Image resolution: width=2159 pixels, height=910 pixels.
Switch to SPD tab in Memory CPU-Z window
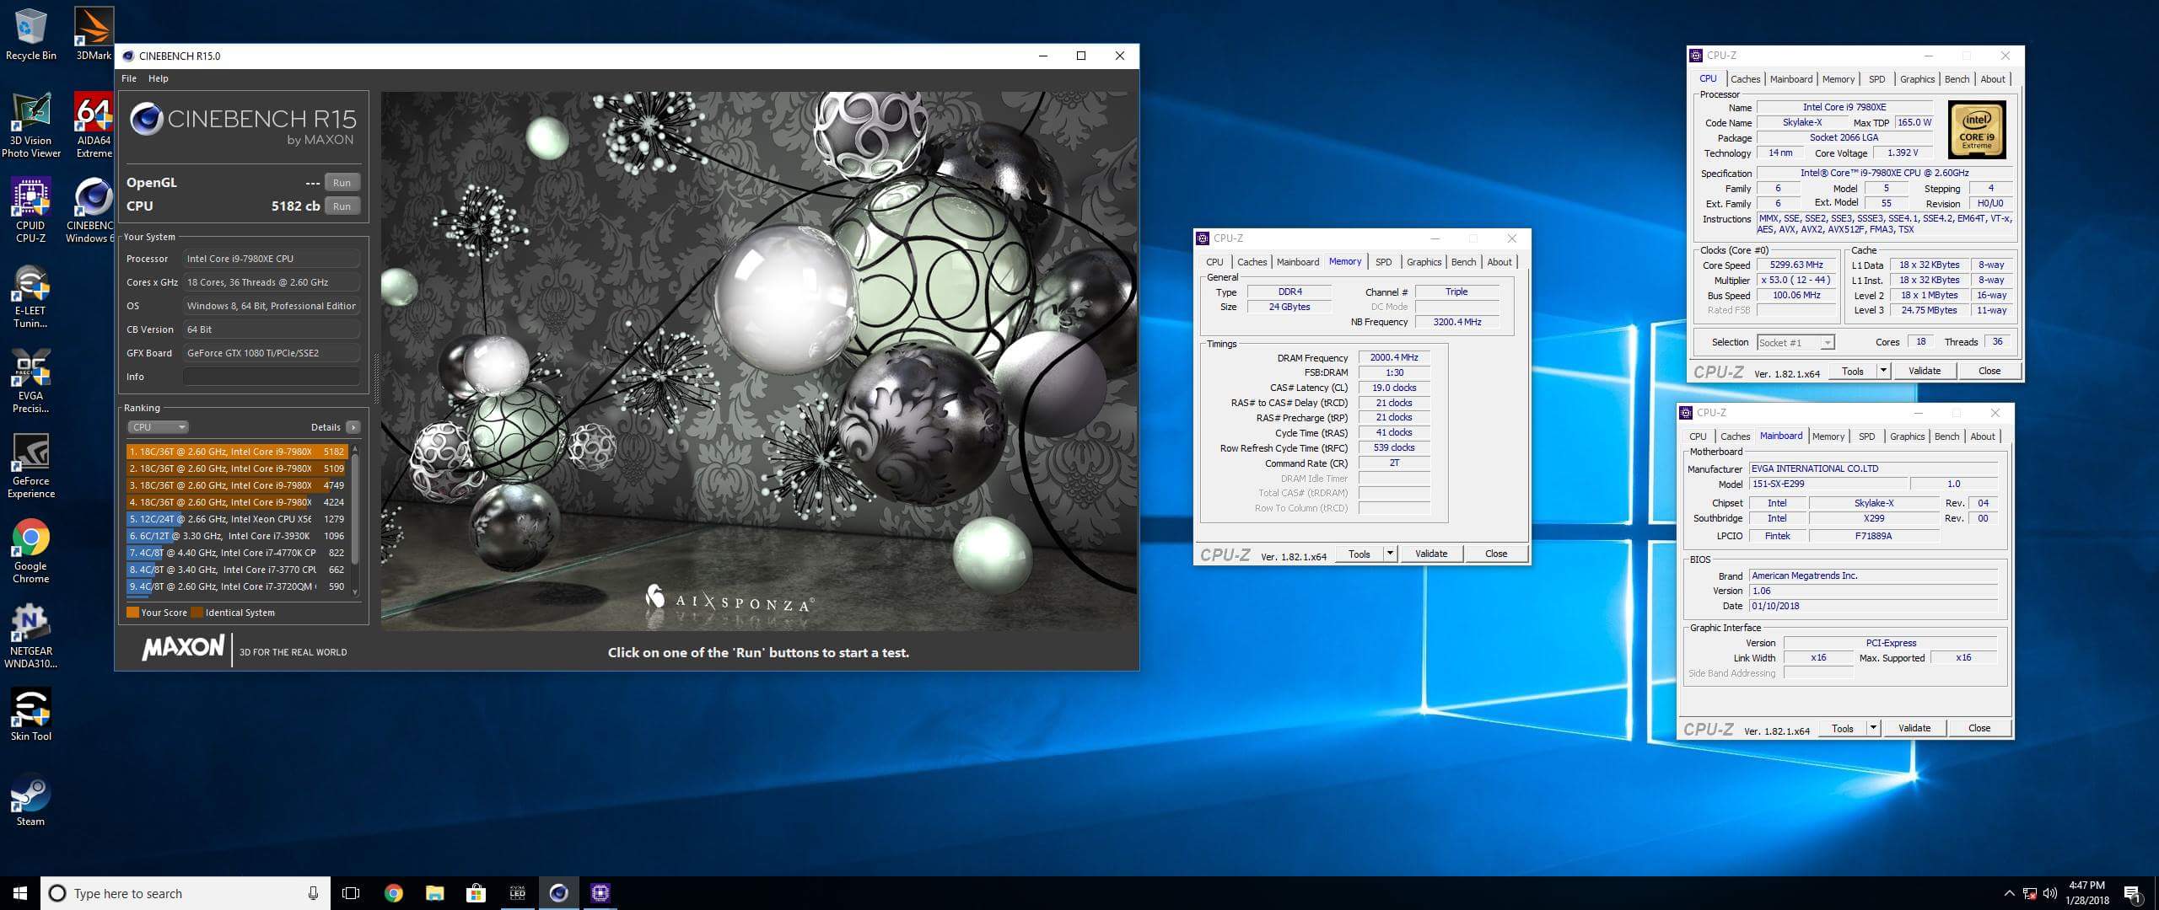click(1384, 262)
